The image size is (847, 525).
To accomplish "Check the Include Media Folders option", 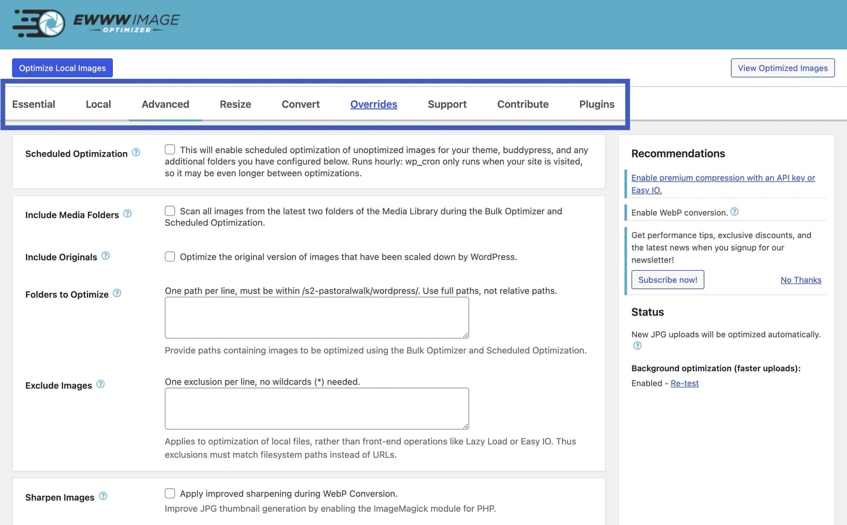I will coord(170,211).
